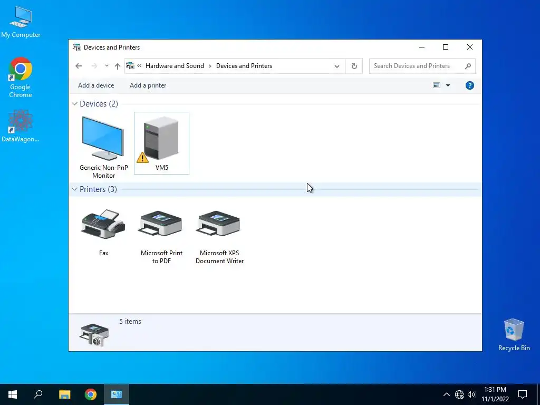Click the network globe tray icon

click(x=459, y=394)
